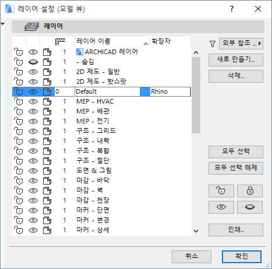Toggle lock on ARCHICAD 레이어 row
Image resolution: width=272 pixels, height=269 pixels.
19,52
